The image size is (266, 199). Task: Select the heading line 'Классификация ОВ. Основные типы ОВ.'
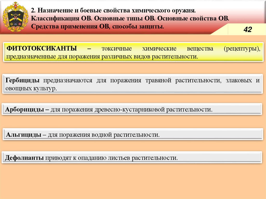click(130, 18)
